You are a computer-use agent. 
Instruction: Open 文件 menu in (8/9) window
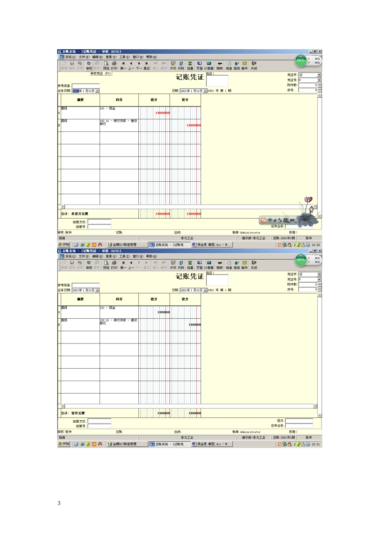[x=84, y=57]
